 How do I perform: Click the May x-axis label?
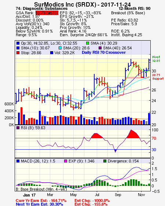(x=73, y=195)
